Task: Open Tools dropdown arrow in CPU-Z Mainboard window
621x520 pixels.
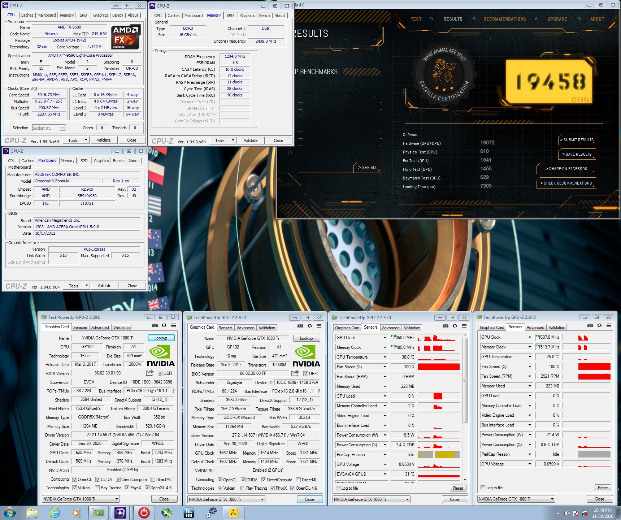Action: [87, 286]
